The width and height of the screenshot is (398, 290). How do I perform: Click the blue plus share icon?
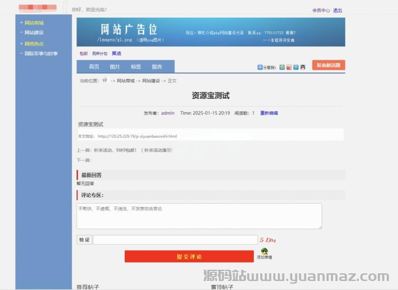click(260, 67)
